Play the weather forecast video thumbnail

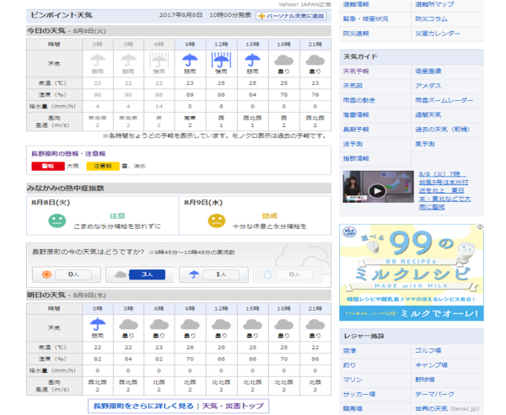(378, 187)
